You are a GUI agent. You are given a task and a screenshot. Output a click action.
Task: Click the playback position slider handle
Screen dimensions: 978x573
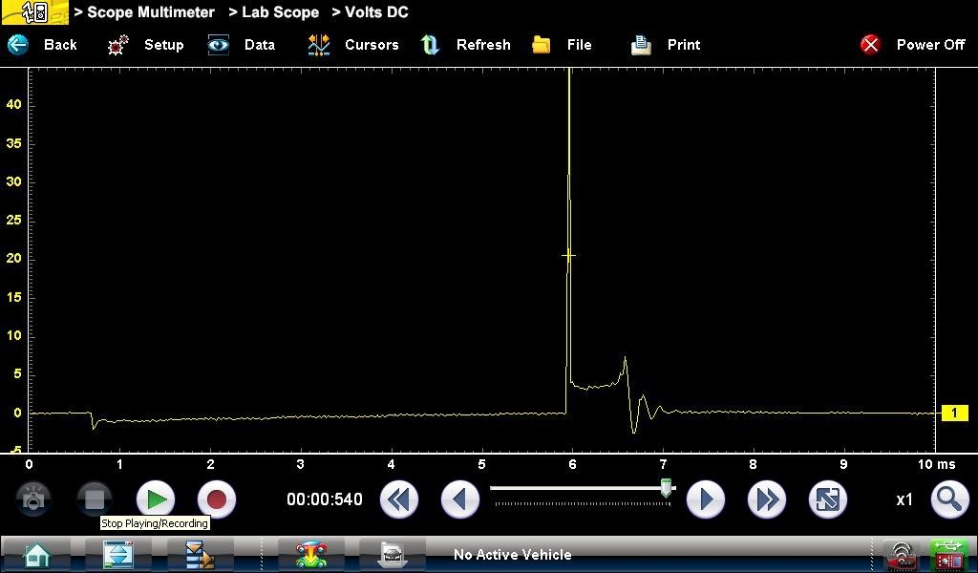pos(666,488)
